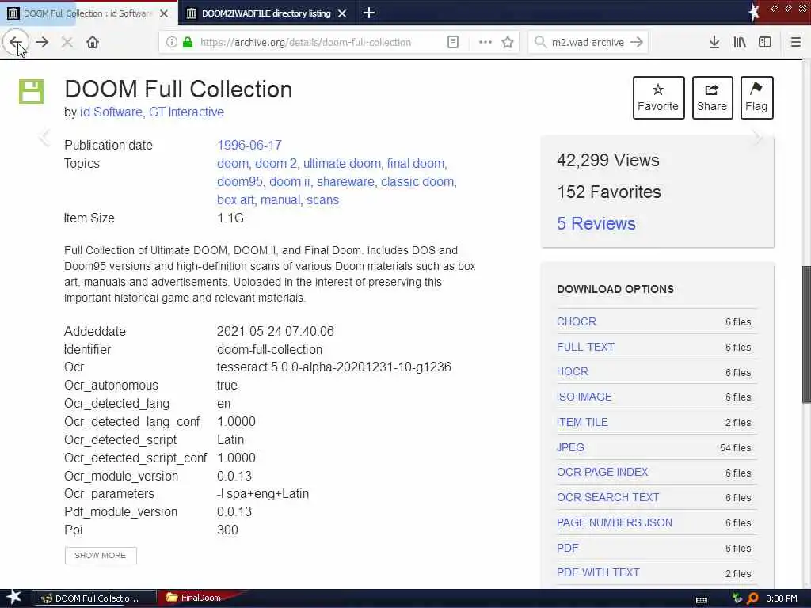Screen dimensions: 811x608
Task: Click the 3:00 PM taskbar clock
Action: (x=782, y=598)
